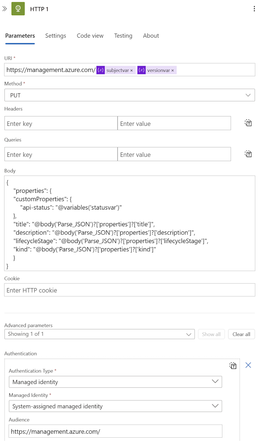Remove the versionvar token
The width and height of the screenshot is (258, 441).
click(173, 71)
